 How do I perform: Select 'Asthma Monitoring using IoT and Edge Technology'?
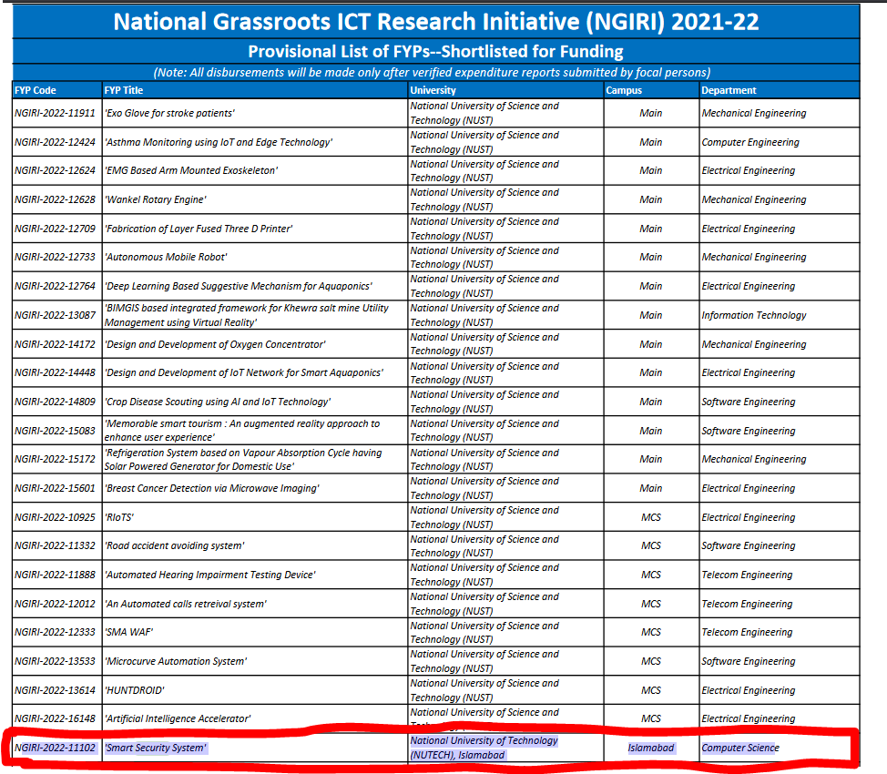pos(219,142)
